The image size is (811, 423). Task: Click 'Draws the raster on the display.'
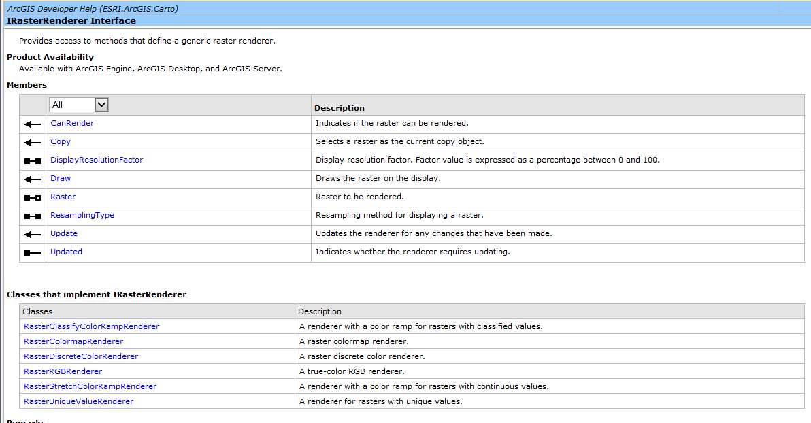[378, 178]
